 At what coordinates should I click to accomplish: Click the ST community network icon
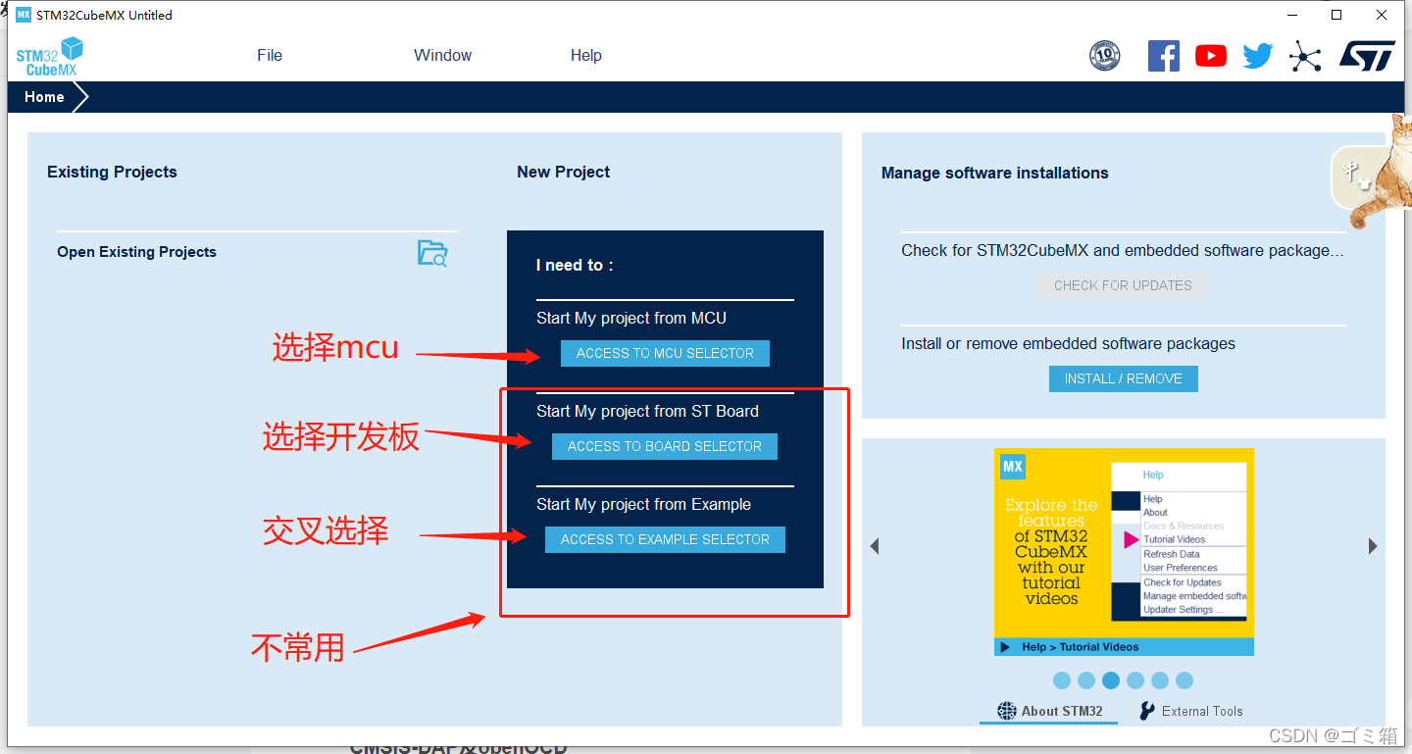pos(1305,56)
